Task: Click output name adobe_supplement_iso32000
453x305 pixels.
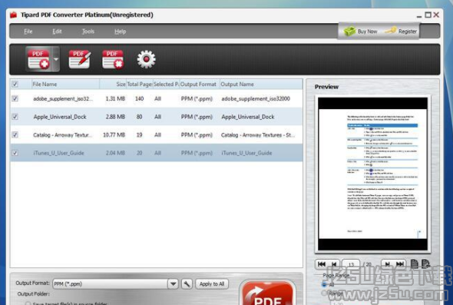Action: [256, 99]
